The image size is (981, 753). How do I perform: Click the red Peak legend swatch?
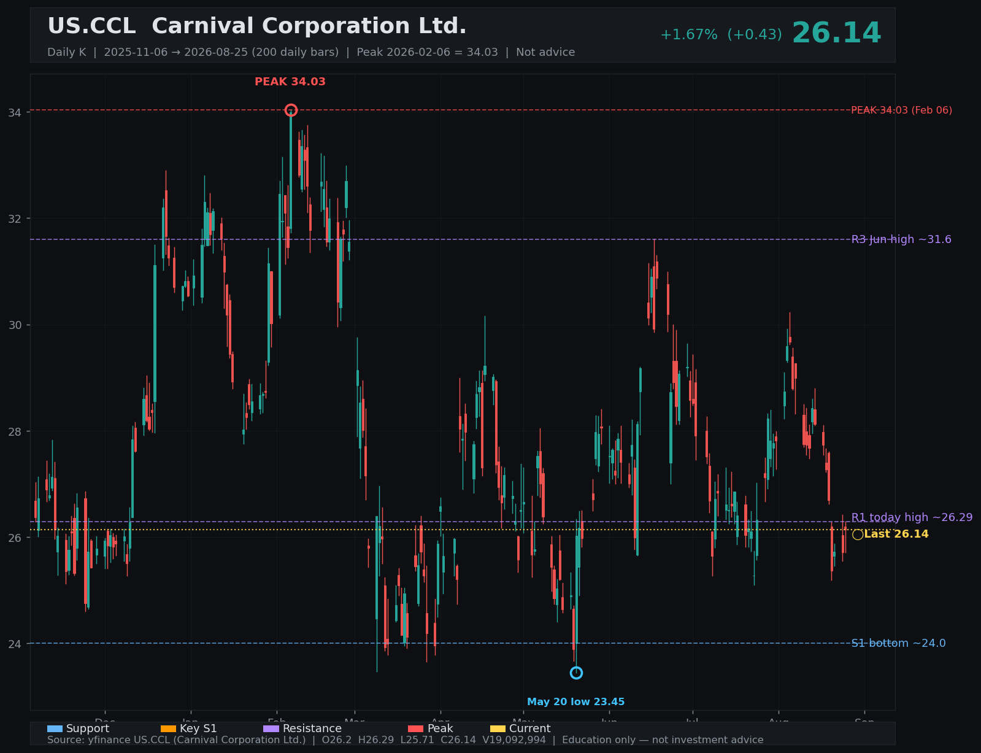click(416, 729)
